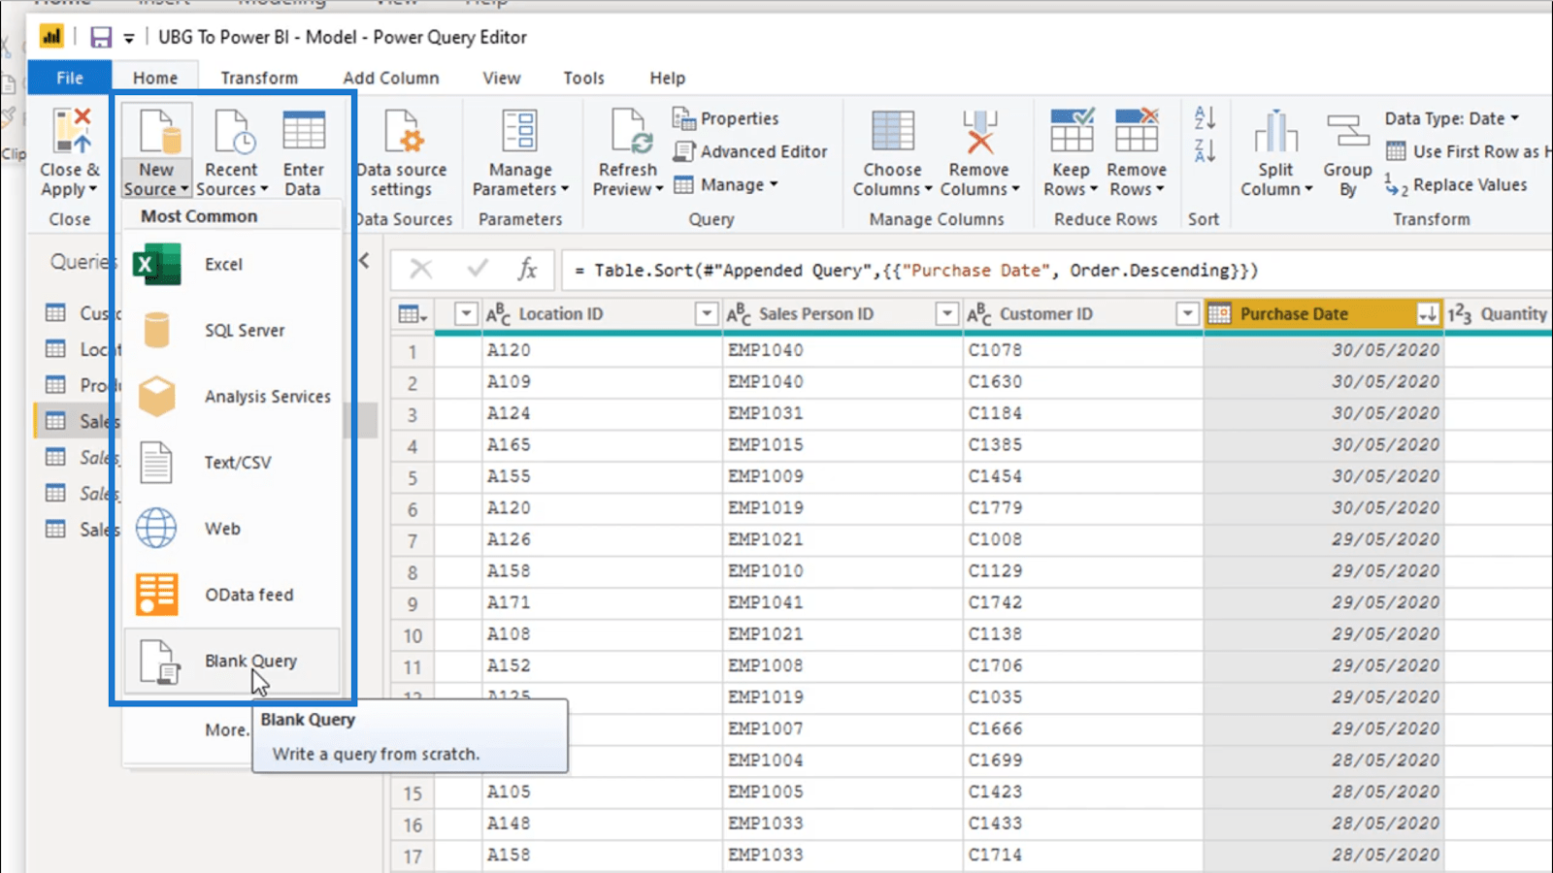1553x873 pixels.
Task: Click Location ID ABC type icon
Action: tap(498, 313)
